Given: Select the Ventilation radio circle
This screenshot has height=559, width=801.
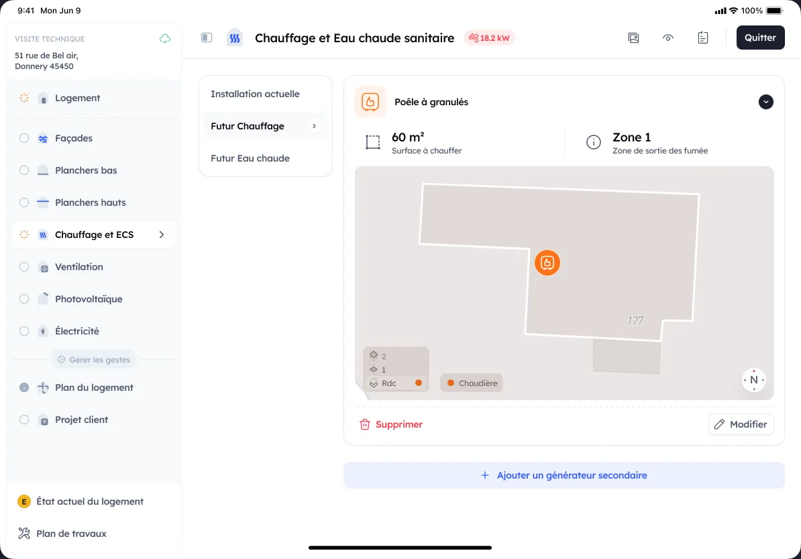Looking at the screenshot, I should 24,267.
